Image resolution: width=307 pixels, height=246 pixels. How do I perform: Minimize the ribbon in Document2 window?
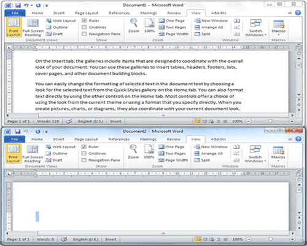(x=290, y=139)
